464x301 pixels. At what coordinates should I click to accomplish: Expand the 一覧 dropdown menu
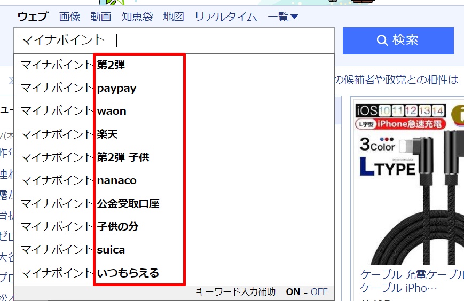[x=282, y=17]
